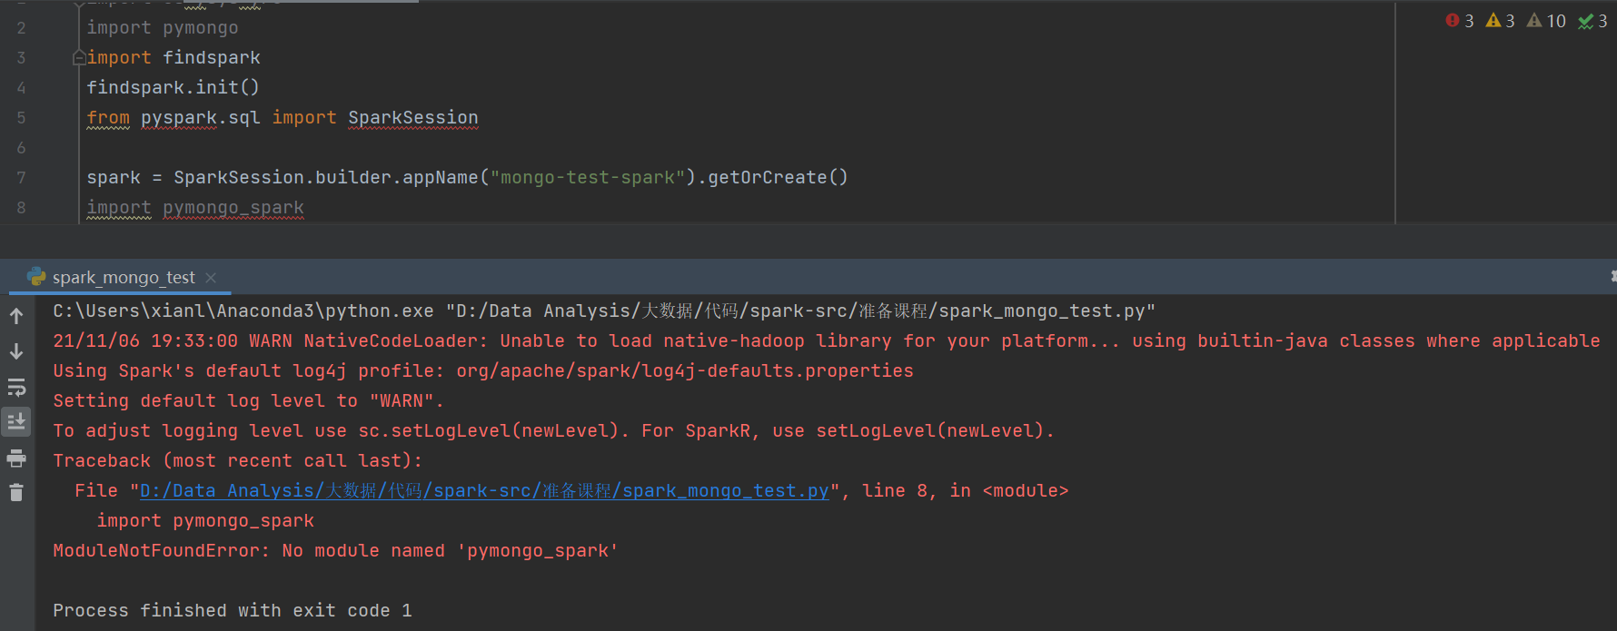Click the print icon in run toolbar
Viewport: 1617px width, 631px height.
pyautogui.click(x=16, y=458)
